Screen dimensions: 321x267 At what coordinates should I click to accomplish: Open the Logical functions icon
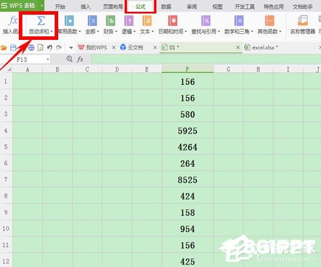pos(129,21)
